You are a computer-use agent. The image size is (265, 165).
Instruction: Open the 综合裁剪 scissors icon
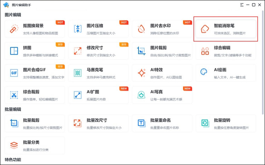pos(14,95)
